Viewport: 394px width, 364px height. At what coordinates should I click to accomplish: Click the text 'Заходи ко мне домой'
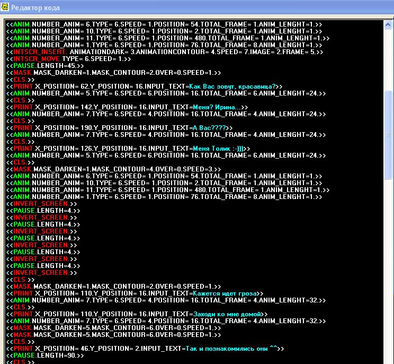pos(227,314)
